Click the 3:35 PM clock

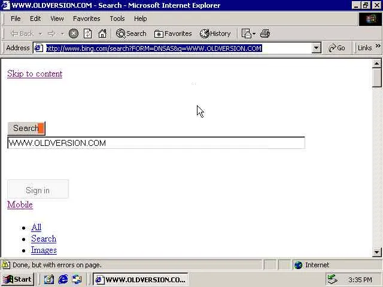[360, 280]
